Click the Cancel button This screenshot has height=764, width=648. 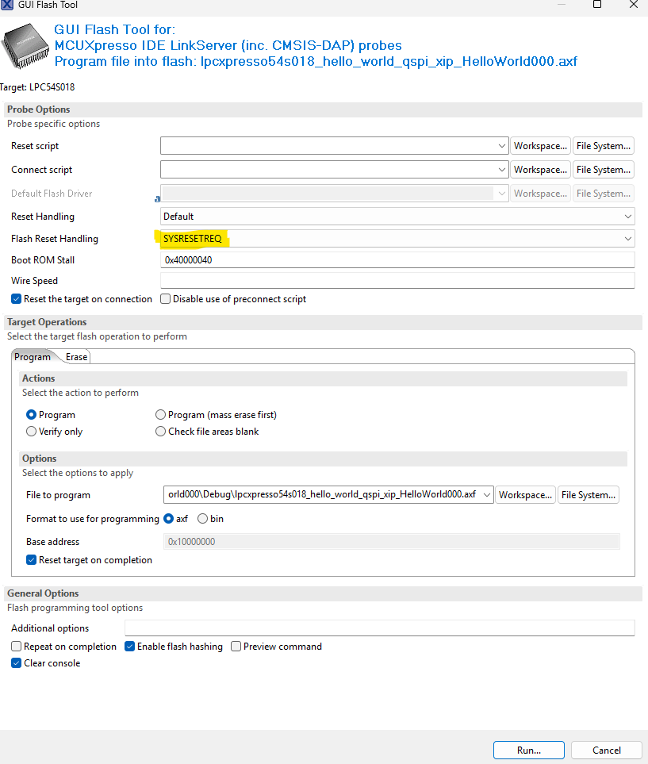[x=607, y=751]
